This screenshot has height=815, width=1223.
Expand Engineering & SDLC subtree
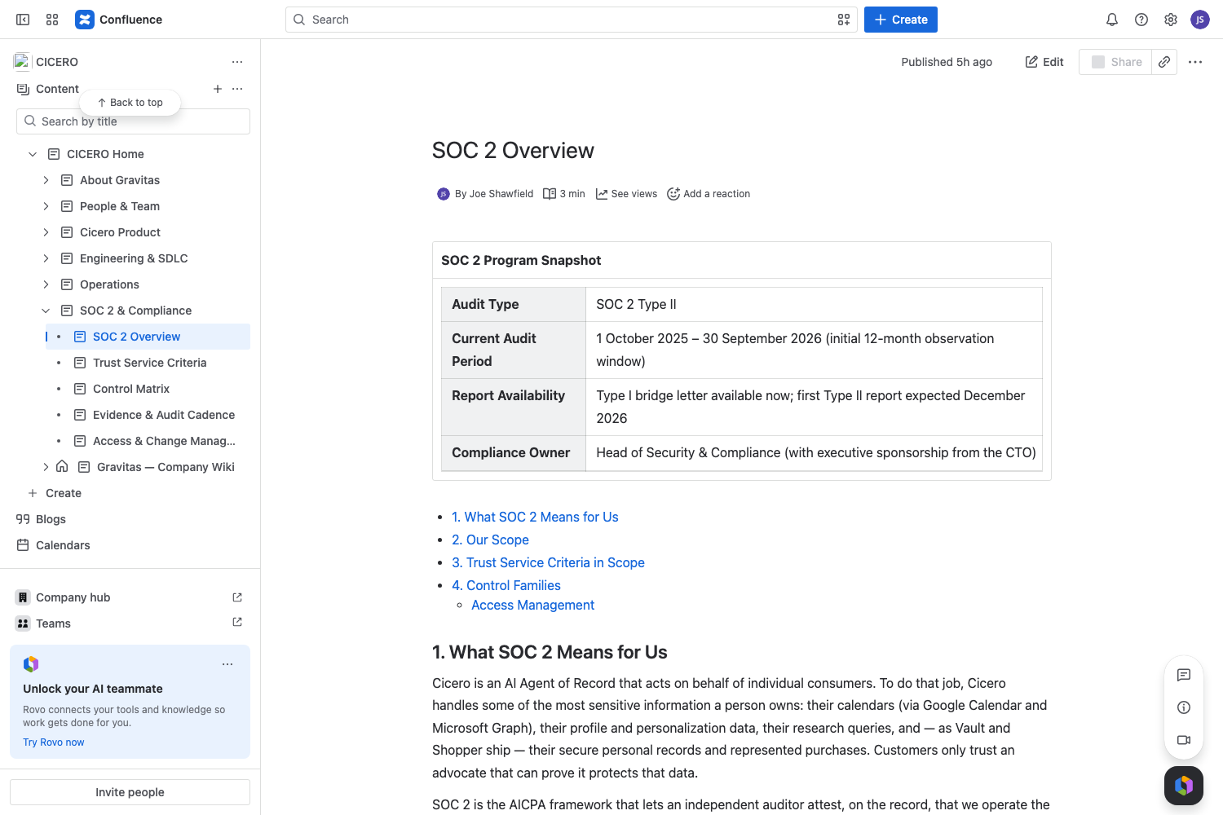tap(46, 258)
